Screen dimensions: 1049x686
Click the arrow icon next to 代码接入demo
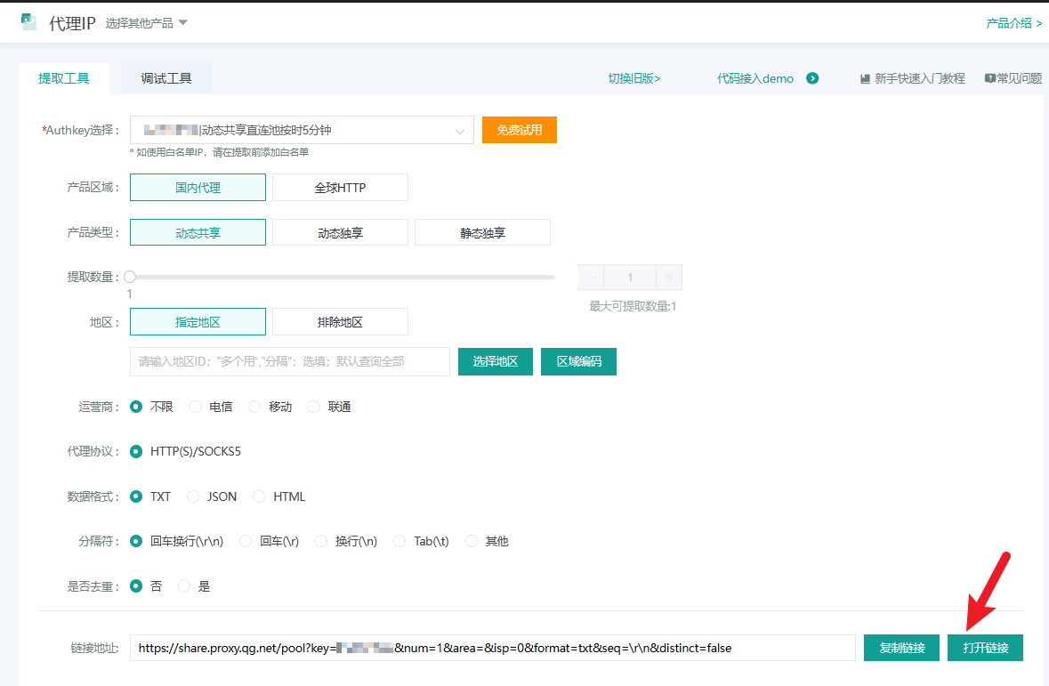812,78
